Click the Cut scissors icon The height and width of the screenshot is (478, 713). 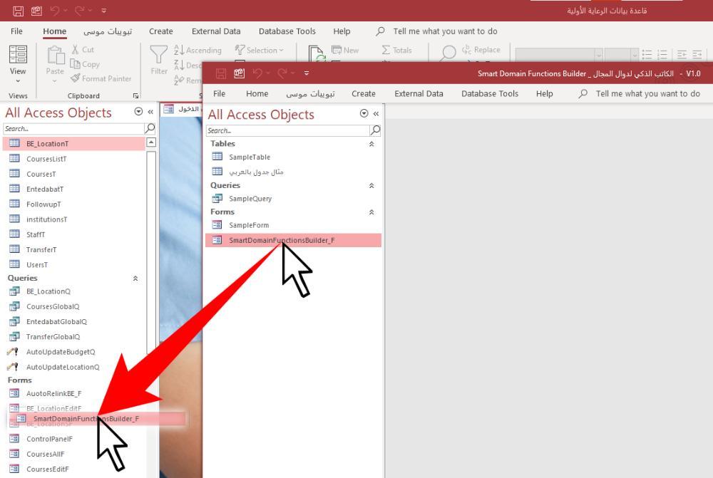(76, 50)
